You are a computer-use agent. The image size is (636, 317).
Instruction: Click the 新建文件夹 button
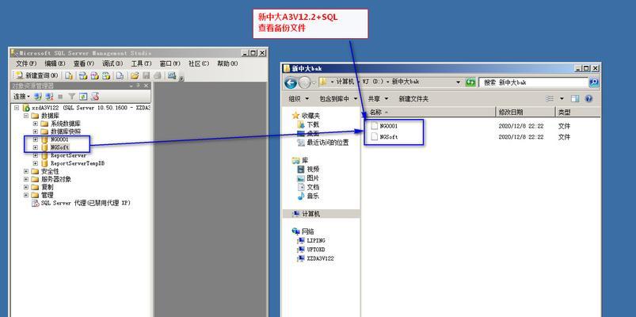click(x=413, y=98)
